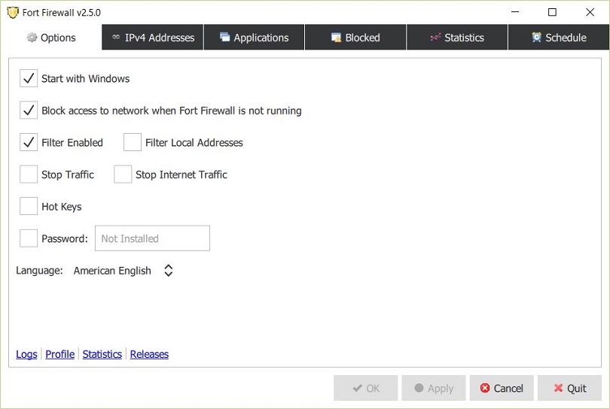610x409 pixels.
Task: Follow the Statistics link at bottom
Action: click(x=102, y=354)
